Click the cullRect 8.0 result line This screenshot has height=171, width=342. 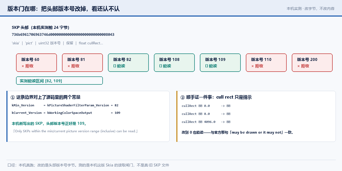(206, 114)
